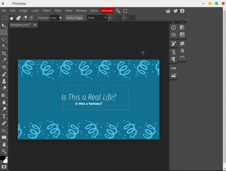Open the Select menu
Image resolution: width=226 pixels, height=171 pixels.
pyautogui.click(x=47, y=11)
